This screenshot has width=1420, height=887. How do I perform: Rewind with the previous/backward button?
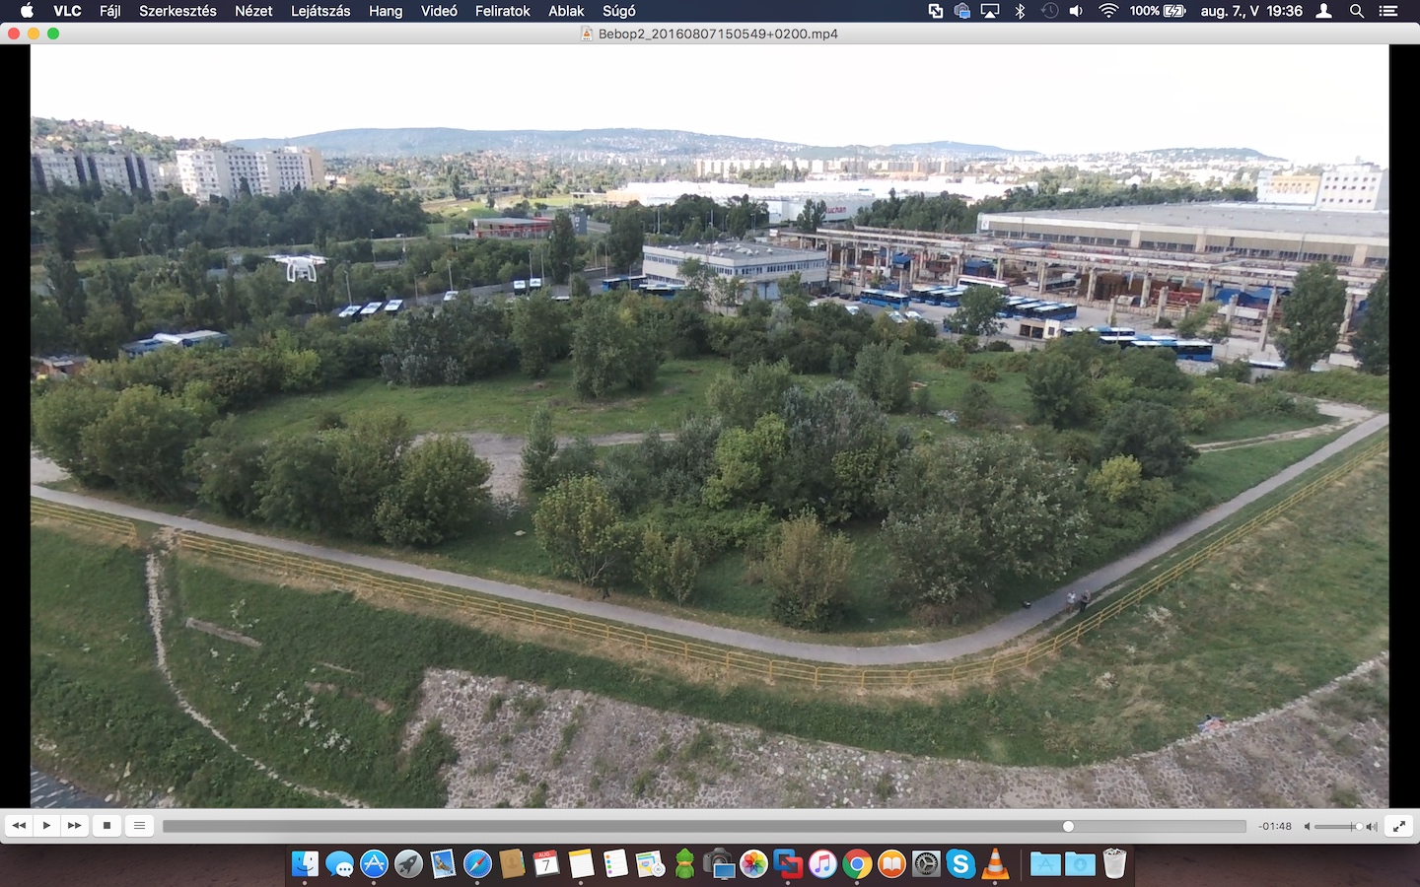point(19,826)
